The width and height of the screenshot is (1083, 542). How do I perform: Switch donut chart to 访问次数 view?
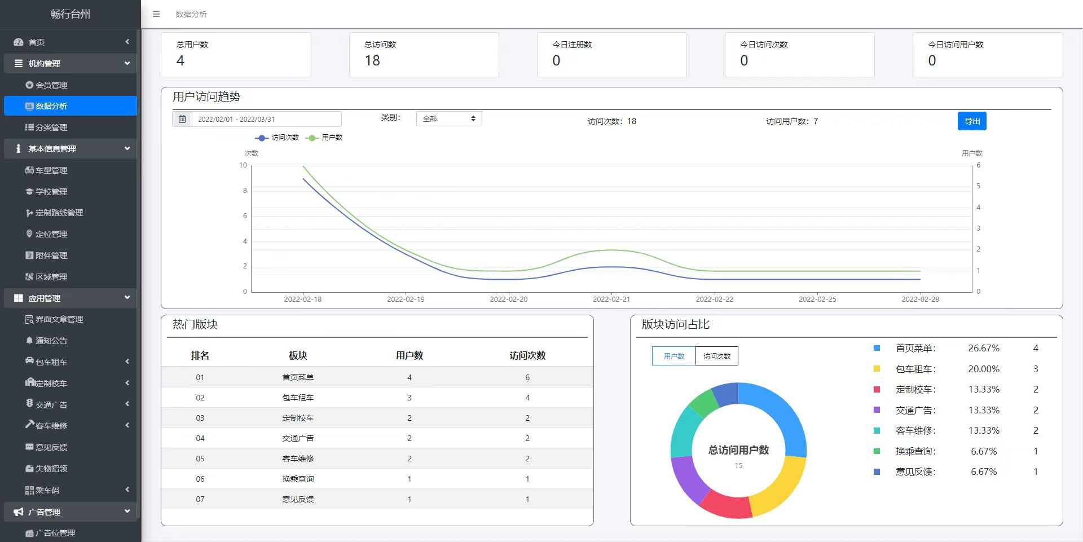point(717,356)
